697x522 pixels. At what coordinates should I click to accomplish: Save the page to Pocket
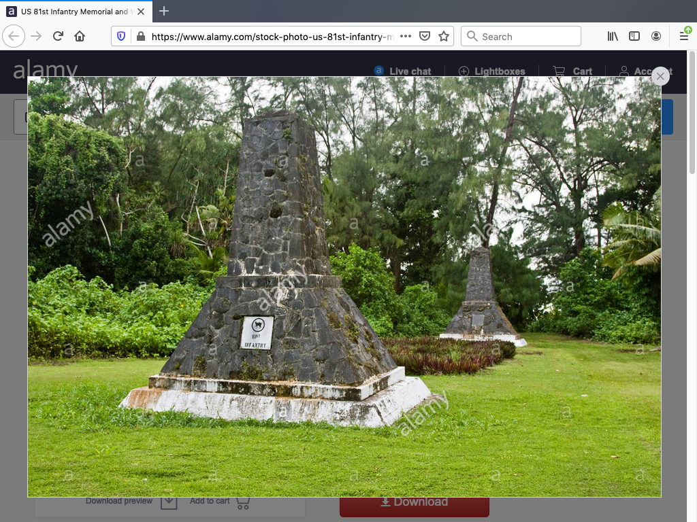[425, 37]
